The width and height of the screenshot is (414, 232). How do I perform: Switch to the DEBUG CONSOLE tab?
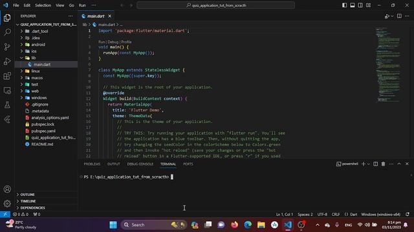pyautogui.click(x=140, y=164)
